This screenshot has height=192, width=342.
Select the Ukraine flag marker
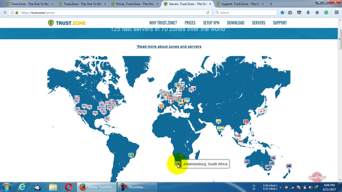pos(187,100)
